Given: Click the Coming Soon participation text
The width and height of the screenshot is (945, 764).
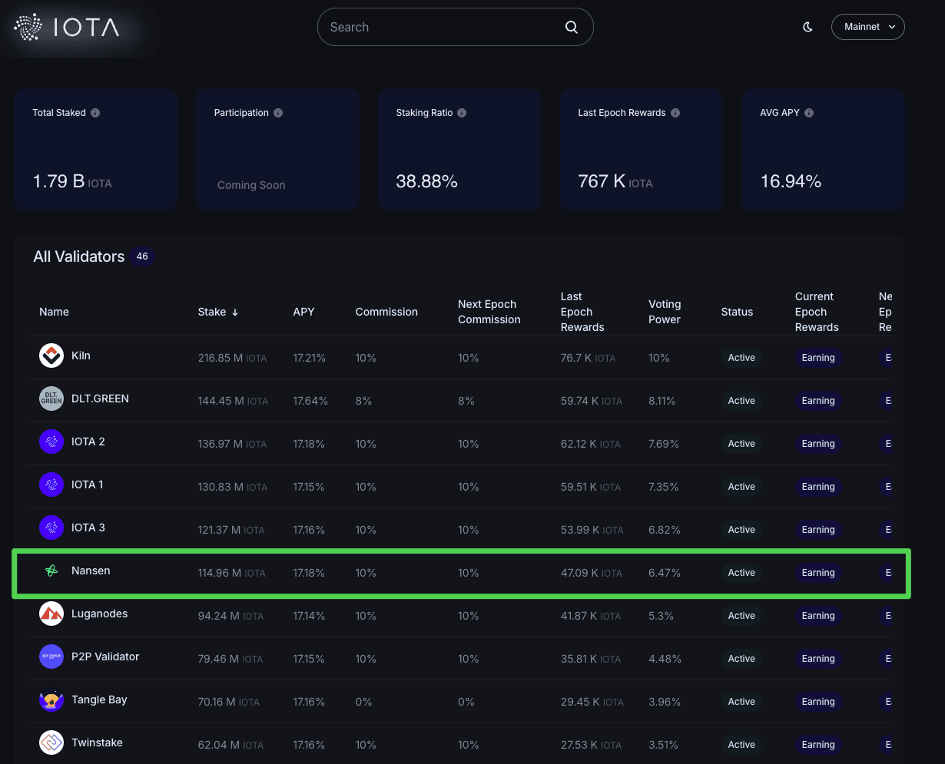Looking at the screenshot, I should (251, 185).
